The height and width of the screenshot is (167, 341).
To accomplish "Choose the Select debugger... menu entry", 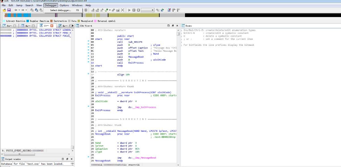I will tap(61, 10).
